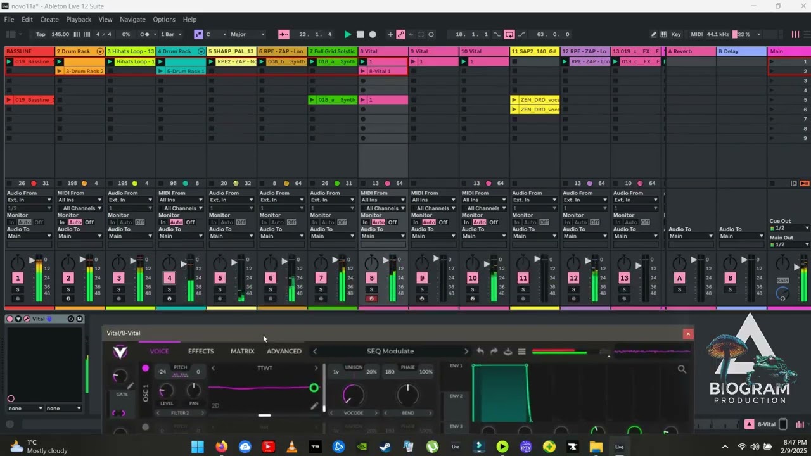Switch to Vital's ADVANCED tab

click(x=284, y=351)
